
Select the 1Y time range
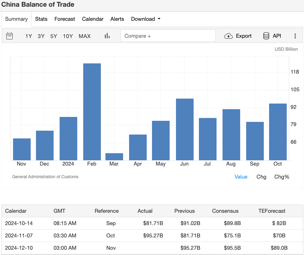coord(29,36)
